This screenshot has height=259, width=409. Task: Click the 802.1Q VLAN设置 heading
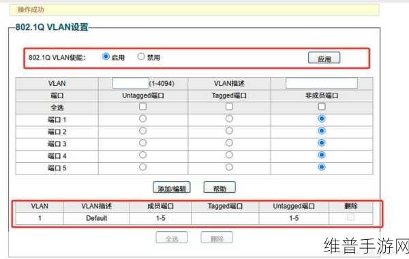click(x=52, y=27)
